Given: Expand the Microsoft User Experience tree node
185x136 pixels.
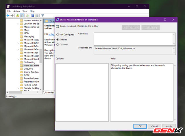Looking at the screenshot, I should pyautogui.click(x=18, y=59).
